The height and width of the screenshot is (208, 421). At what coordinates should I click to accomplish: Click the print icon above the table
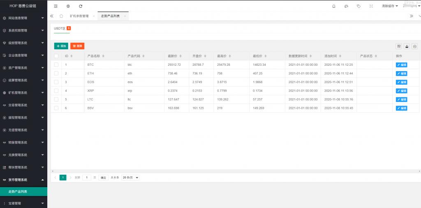point(414,46)
